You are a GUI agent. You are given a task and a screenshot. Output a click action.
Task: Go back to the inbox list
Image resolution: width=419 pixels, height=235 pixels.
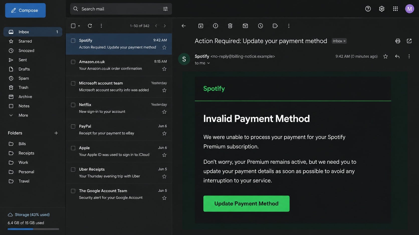click(x=184, y=26)
